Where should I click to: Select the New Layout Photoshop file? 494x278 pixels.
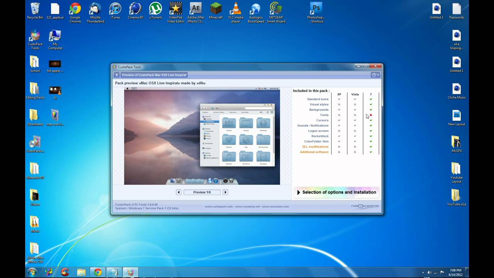point(457,118)
